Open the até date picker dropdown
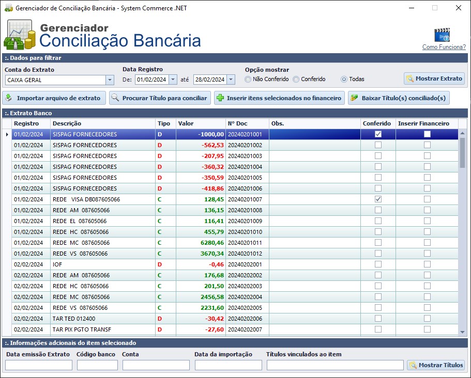The width and height of the screenshot is (471, 378). tap(230, 79)
